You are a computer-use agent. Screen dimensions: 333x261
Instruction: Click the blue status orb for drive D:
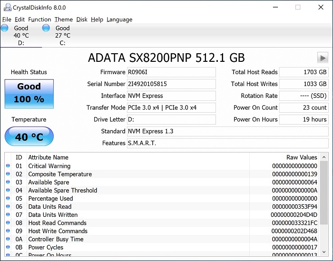(4, 28)
